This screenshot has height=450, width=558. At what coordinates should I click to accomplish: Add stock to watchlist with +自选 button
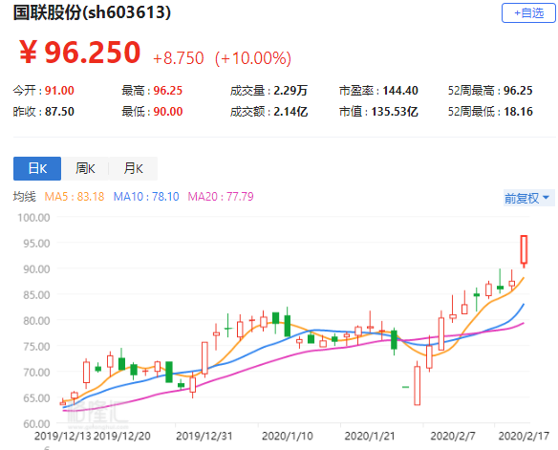tap(528, 13)
